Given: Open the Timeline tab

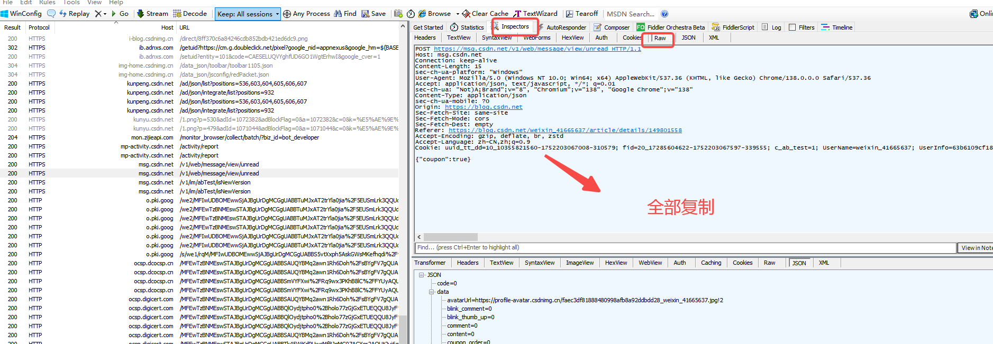Looking at the screenshot, I should pos(837,27).
